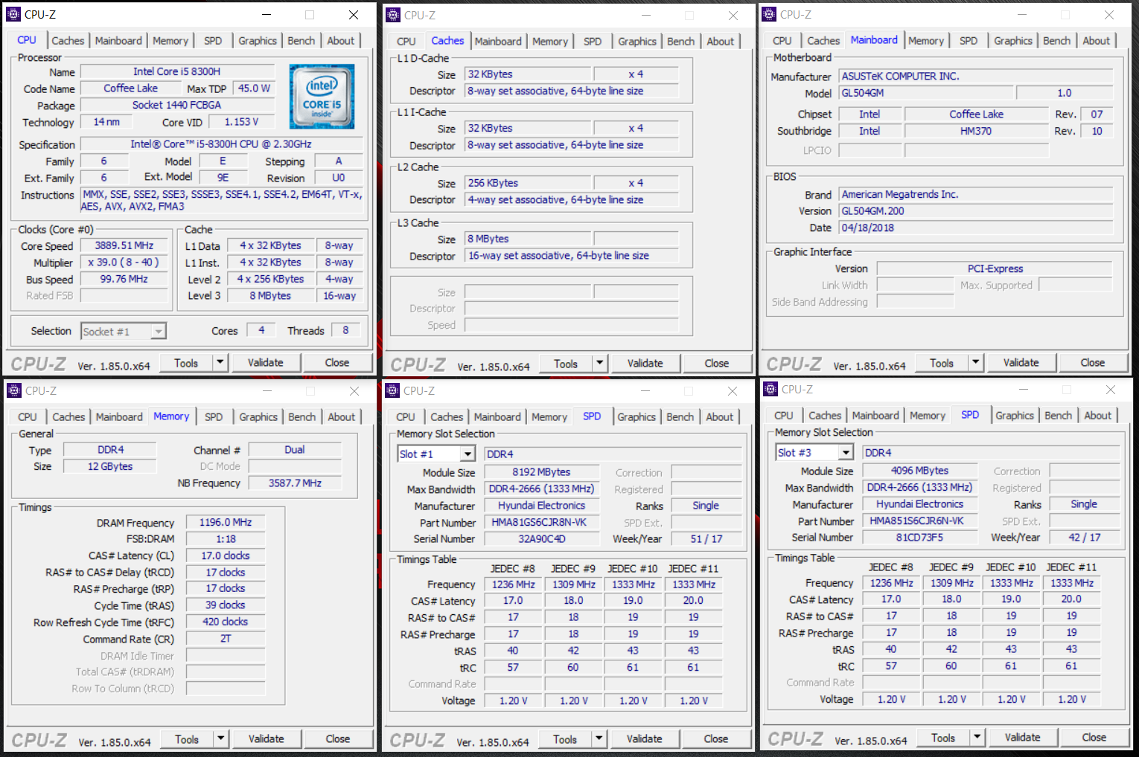
Task: Click part number HMA81GS6CJR8N-VK field
Action: click(542, 522)
